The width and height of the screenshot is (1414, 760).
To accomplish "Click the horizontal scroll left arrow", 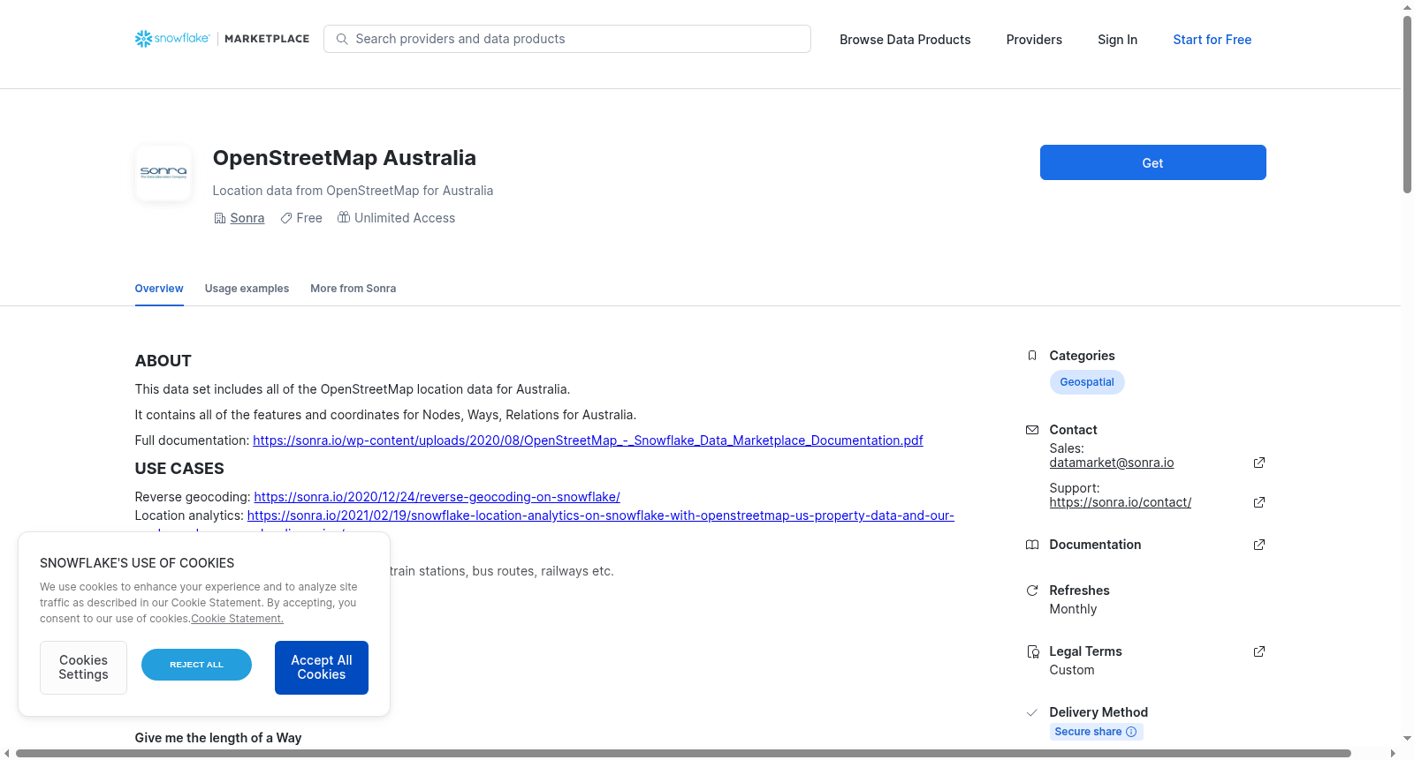I will coord(7,753).
